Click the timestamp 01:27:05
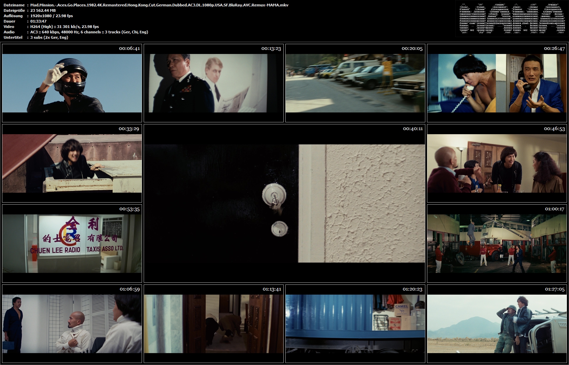This screenshot has width=569, height=365. pos(554,289)
